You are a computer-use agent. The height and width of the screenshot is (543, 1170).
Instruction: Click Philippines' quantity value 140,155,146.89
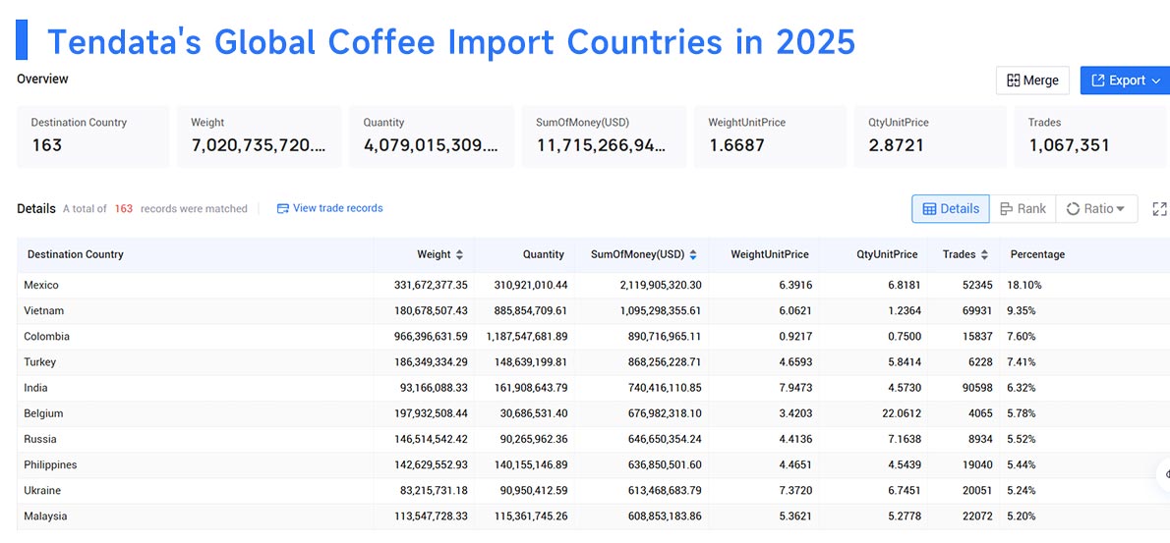click(531, 464)
